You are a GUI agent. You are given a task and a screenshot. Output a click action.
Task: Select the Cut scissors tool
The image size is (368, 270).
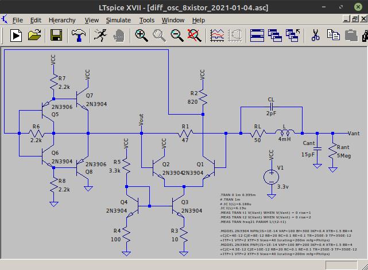coord(315,35)
